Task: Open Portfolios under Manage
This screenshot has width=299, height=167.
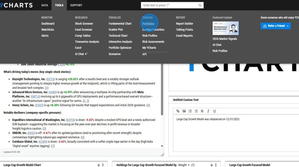Action: coord(148,24)
